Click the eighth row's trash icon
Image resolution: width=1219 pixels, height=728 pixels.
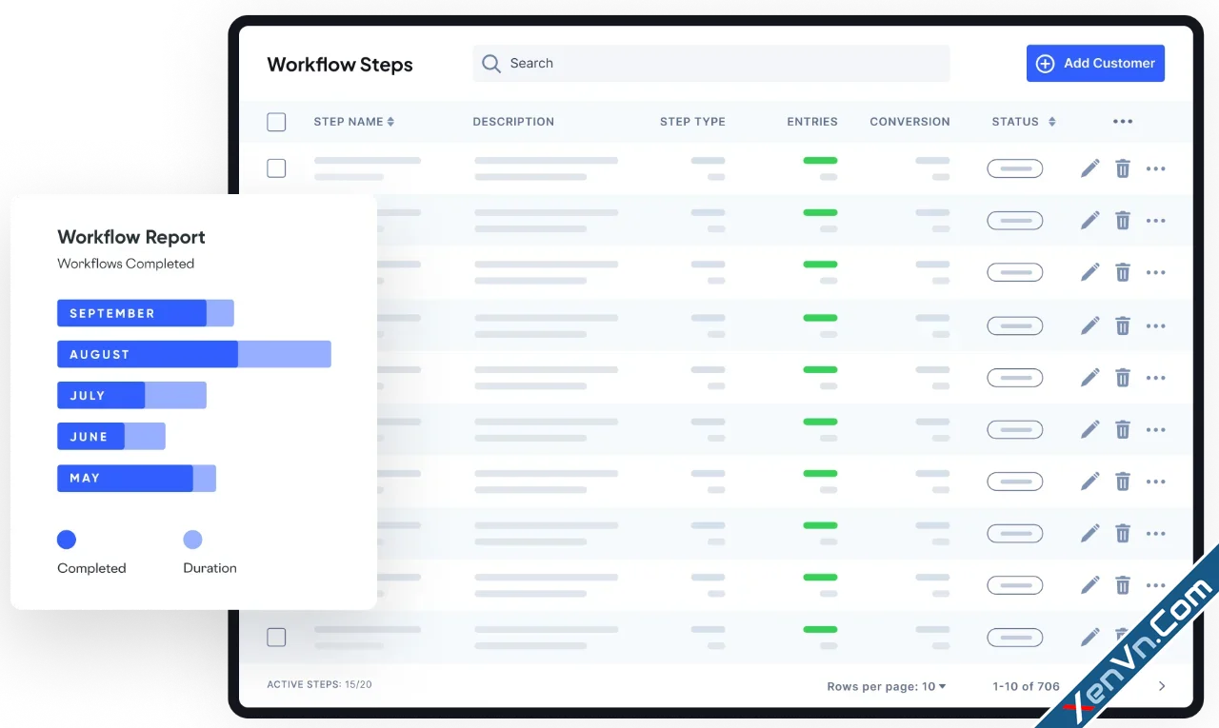[x=1123, y=534]
